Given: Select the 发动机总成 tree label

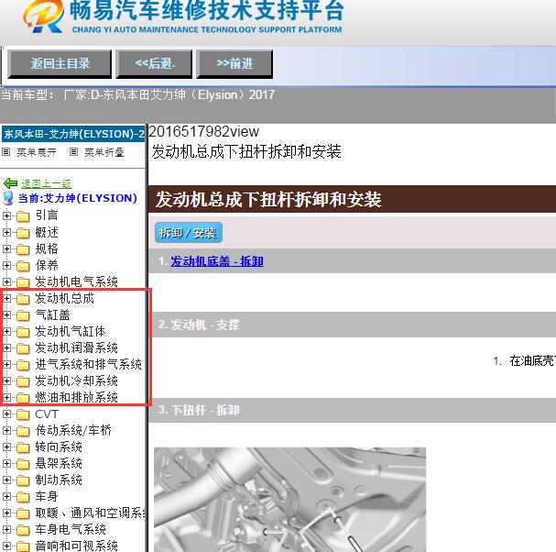Looking at the screenshot, I should coord(64,298).
